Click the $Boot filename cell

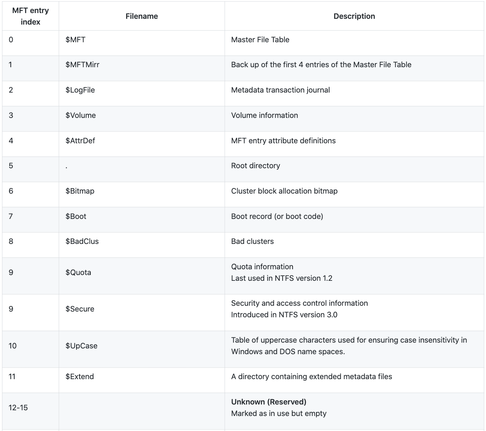76,216
